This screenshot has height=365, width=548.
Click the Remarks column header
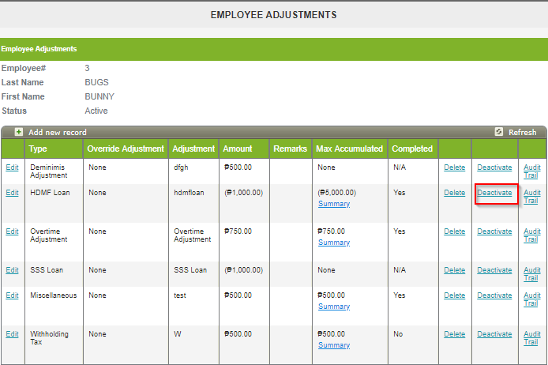tap(291, 149)
